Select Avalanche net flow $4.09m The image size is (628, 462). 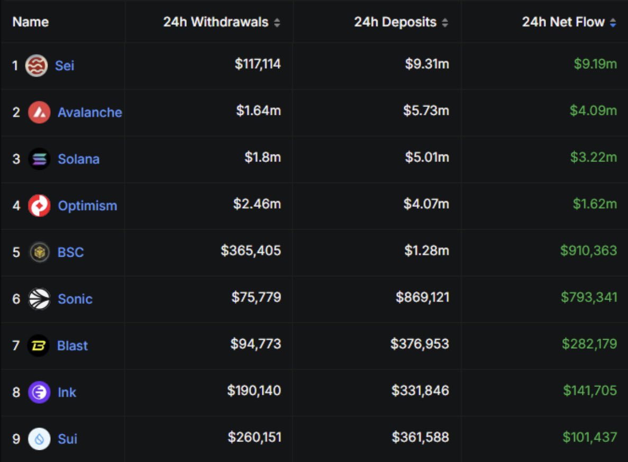click(593, 110)
